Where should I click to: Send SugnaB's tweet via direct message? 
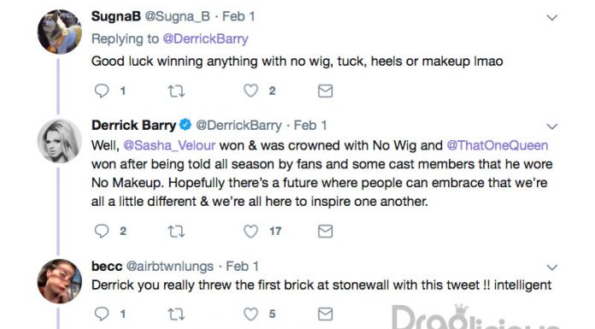pyautogui.click(x=325, y=91)
